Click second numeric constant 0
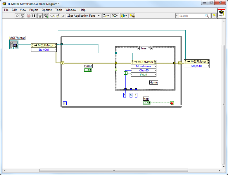The image size is (228, 175). pos(131,95)
